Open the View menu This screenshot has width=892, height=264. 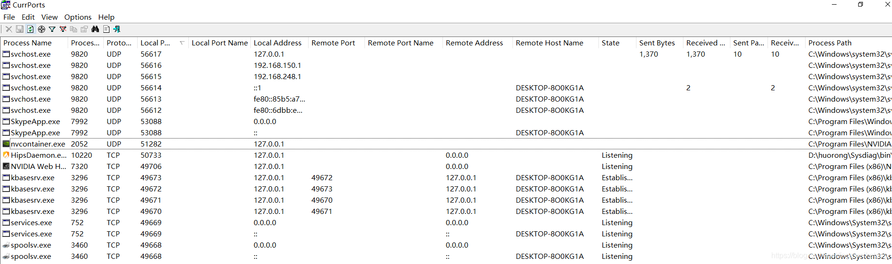(x=49, y=17)
